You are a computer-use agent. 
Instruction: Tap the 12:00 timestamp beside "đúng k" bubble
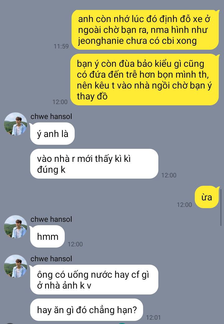coord(169,175)
